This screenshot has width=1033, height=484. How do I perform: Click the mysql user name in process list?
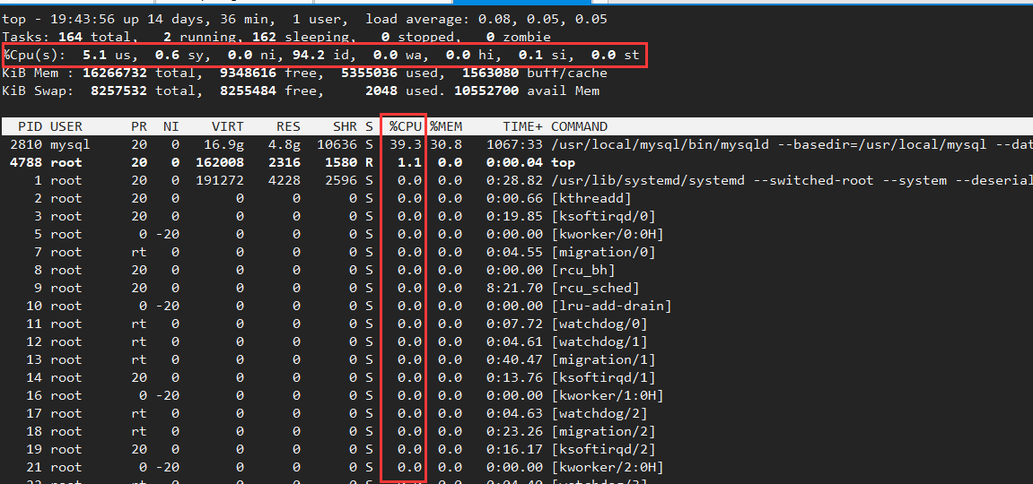[70, 144]
